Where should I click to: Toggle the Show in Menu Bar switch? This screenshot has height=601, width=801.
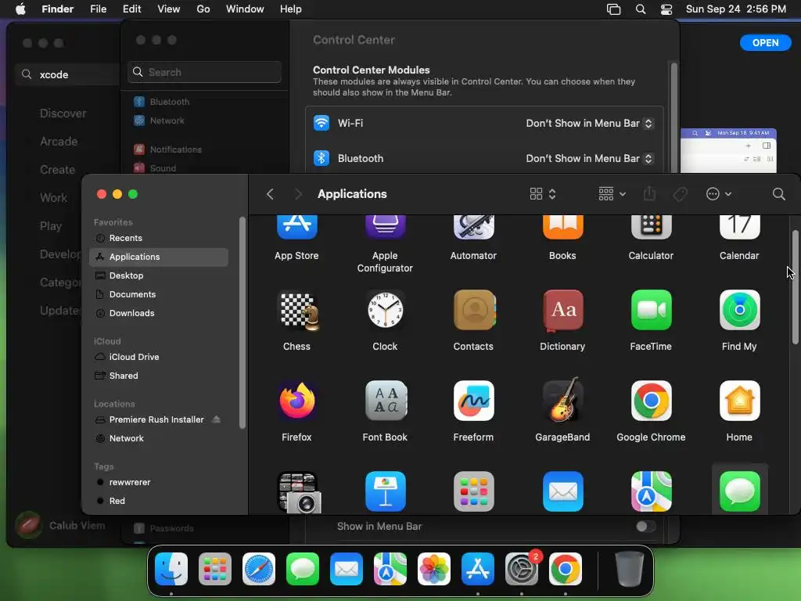645,527
